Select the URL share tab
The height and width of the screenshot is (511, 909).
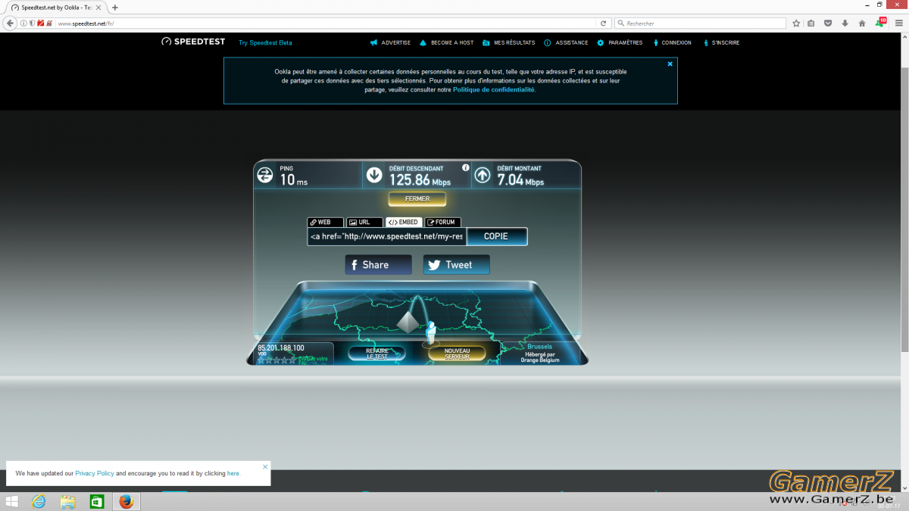364,223
